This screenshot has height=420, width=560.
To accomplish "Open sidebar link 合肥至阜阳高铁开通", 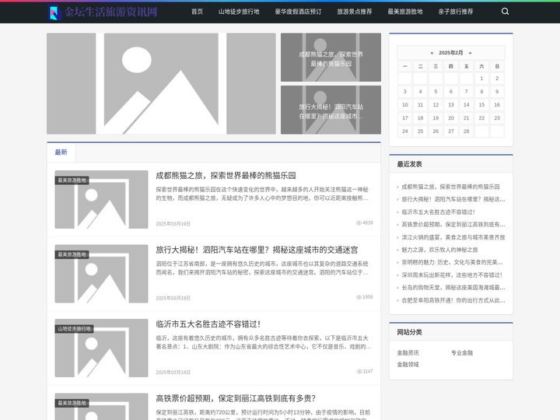I will [x=453, y=300].
